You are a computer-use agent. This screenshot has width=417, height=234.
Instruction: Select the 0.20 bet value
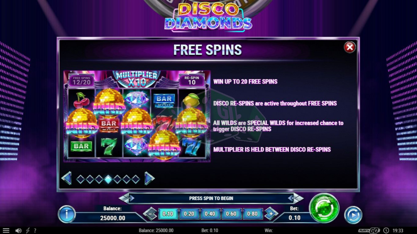tap(189, 214)
